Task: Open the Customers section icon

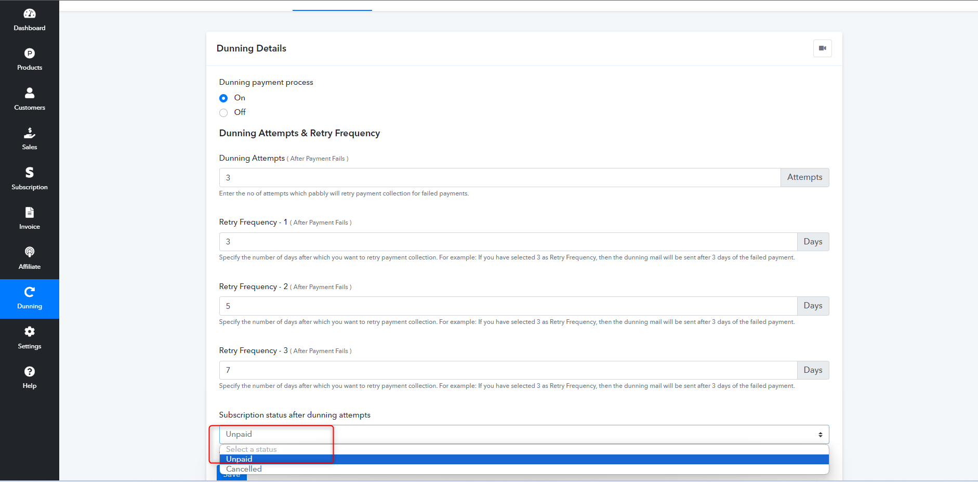Action: (30, 93)
